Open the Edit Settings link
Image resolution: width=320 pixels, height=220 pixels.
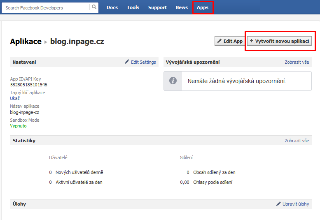(143, 62)
